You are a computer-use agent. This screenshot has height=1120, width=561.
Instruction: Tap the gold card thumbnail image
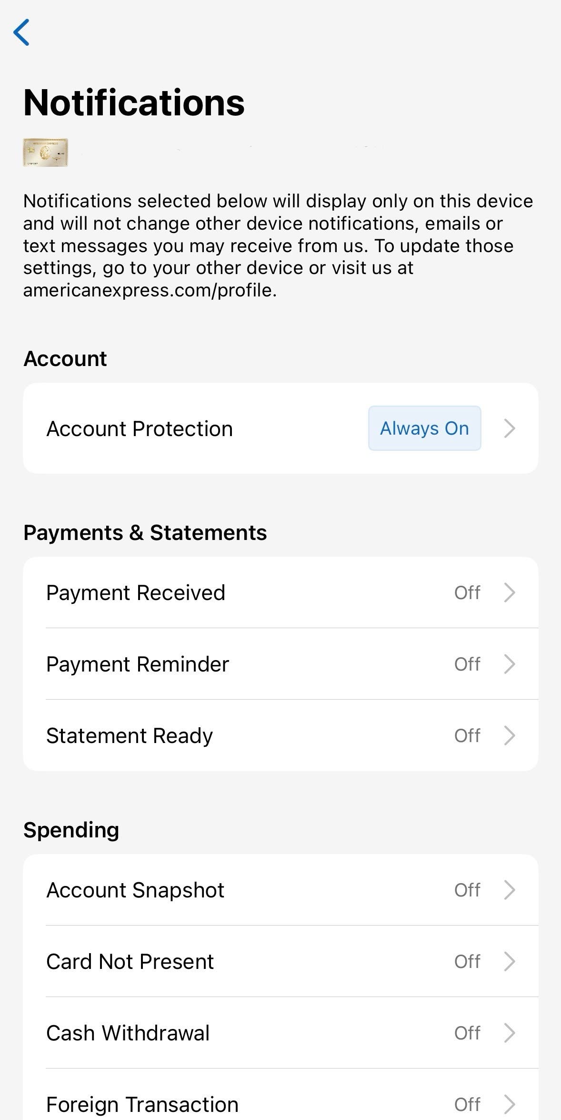pyautogui.click(x=45, y=153)
